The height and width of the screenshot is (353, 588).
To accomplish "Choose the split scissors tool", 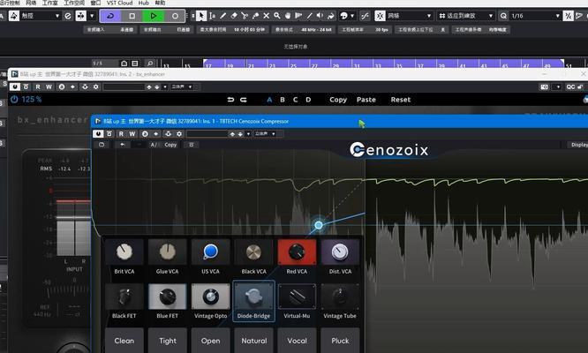I will [245, 16].
